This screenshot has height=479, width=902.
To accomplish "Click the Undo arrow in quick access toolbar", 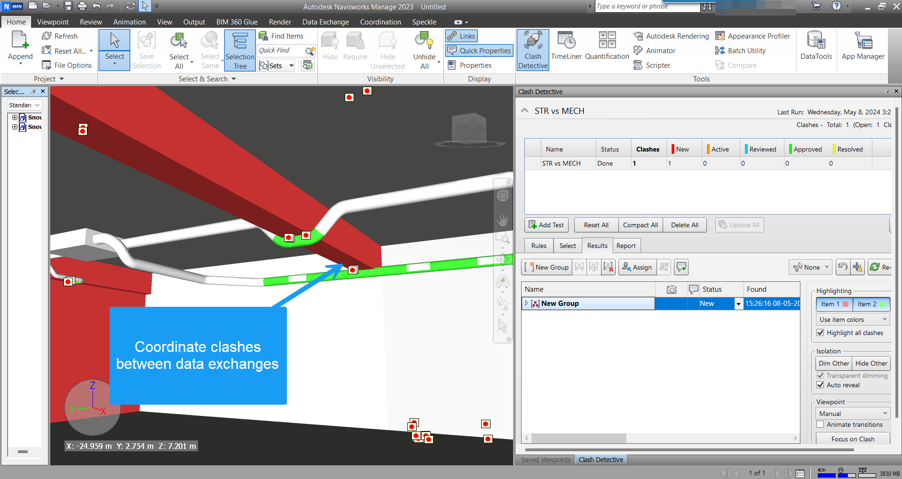I will pyautogui.click(x=96, y=6).
